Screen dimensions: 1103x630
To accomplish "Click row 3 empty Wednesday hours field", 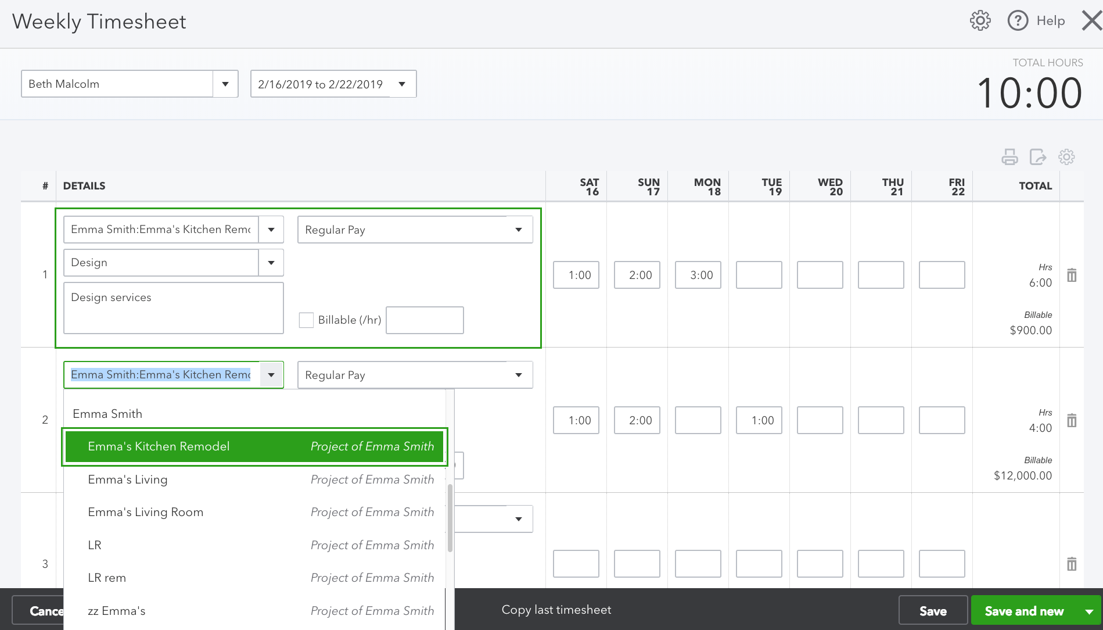I will (x=820, y=564).
